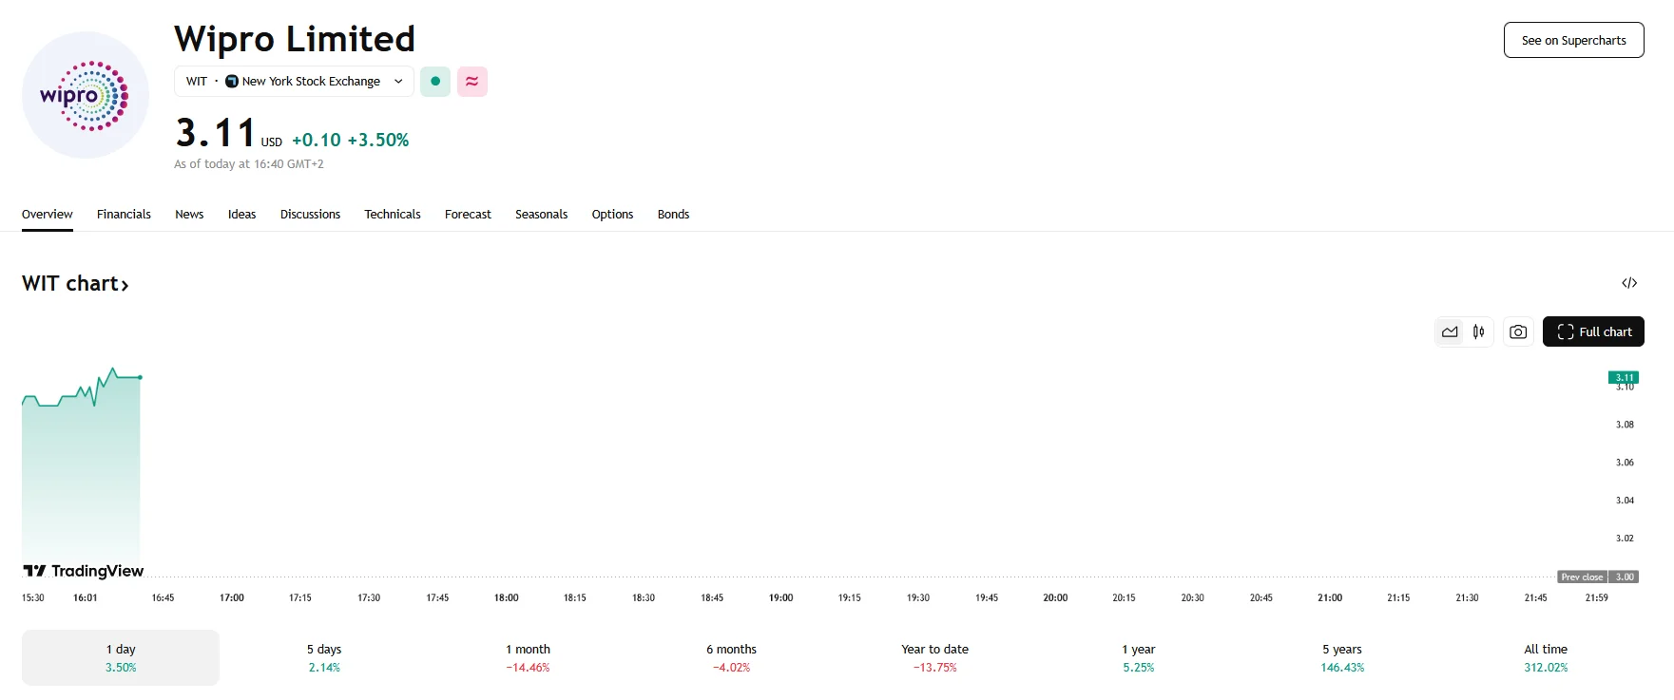1674x700 pixels.
Task: Select the 1 year range
Action: (1138, 657)
